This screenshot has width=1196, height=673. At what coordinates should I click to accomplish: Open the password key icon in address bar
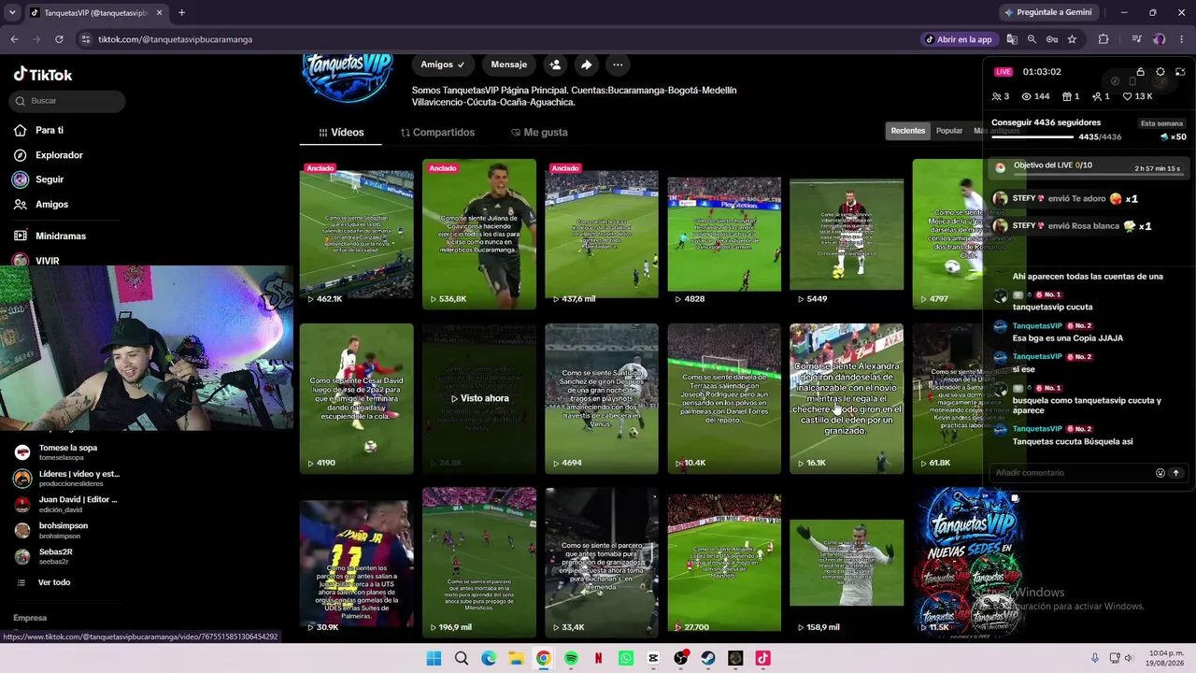1051,39
